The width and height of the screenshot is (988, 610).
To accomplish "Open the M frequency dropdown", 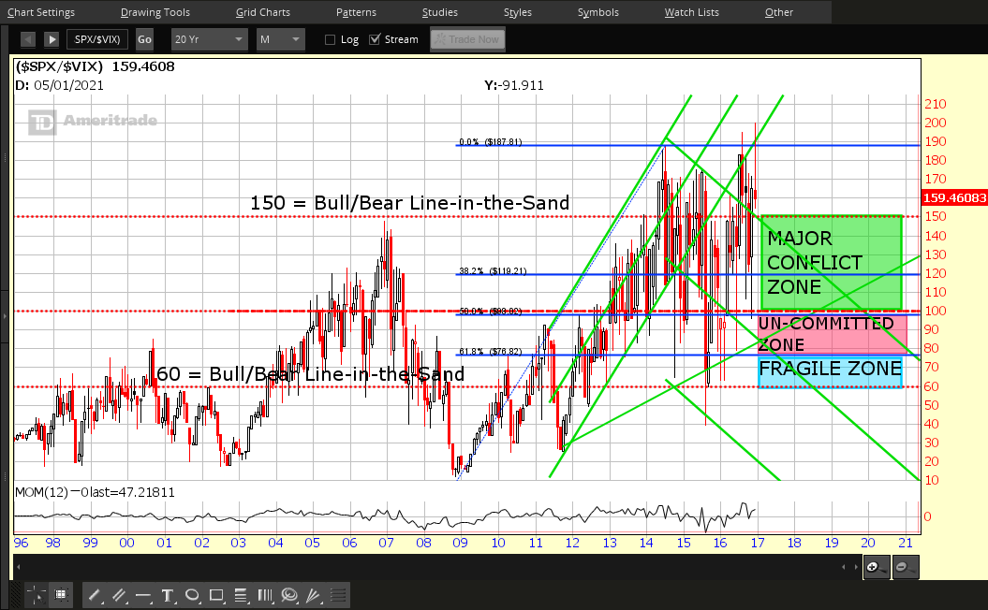I will [x=280, y=39].
